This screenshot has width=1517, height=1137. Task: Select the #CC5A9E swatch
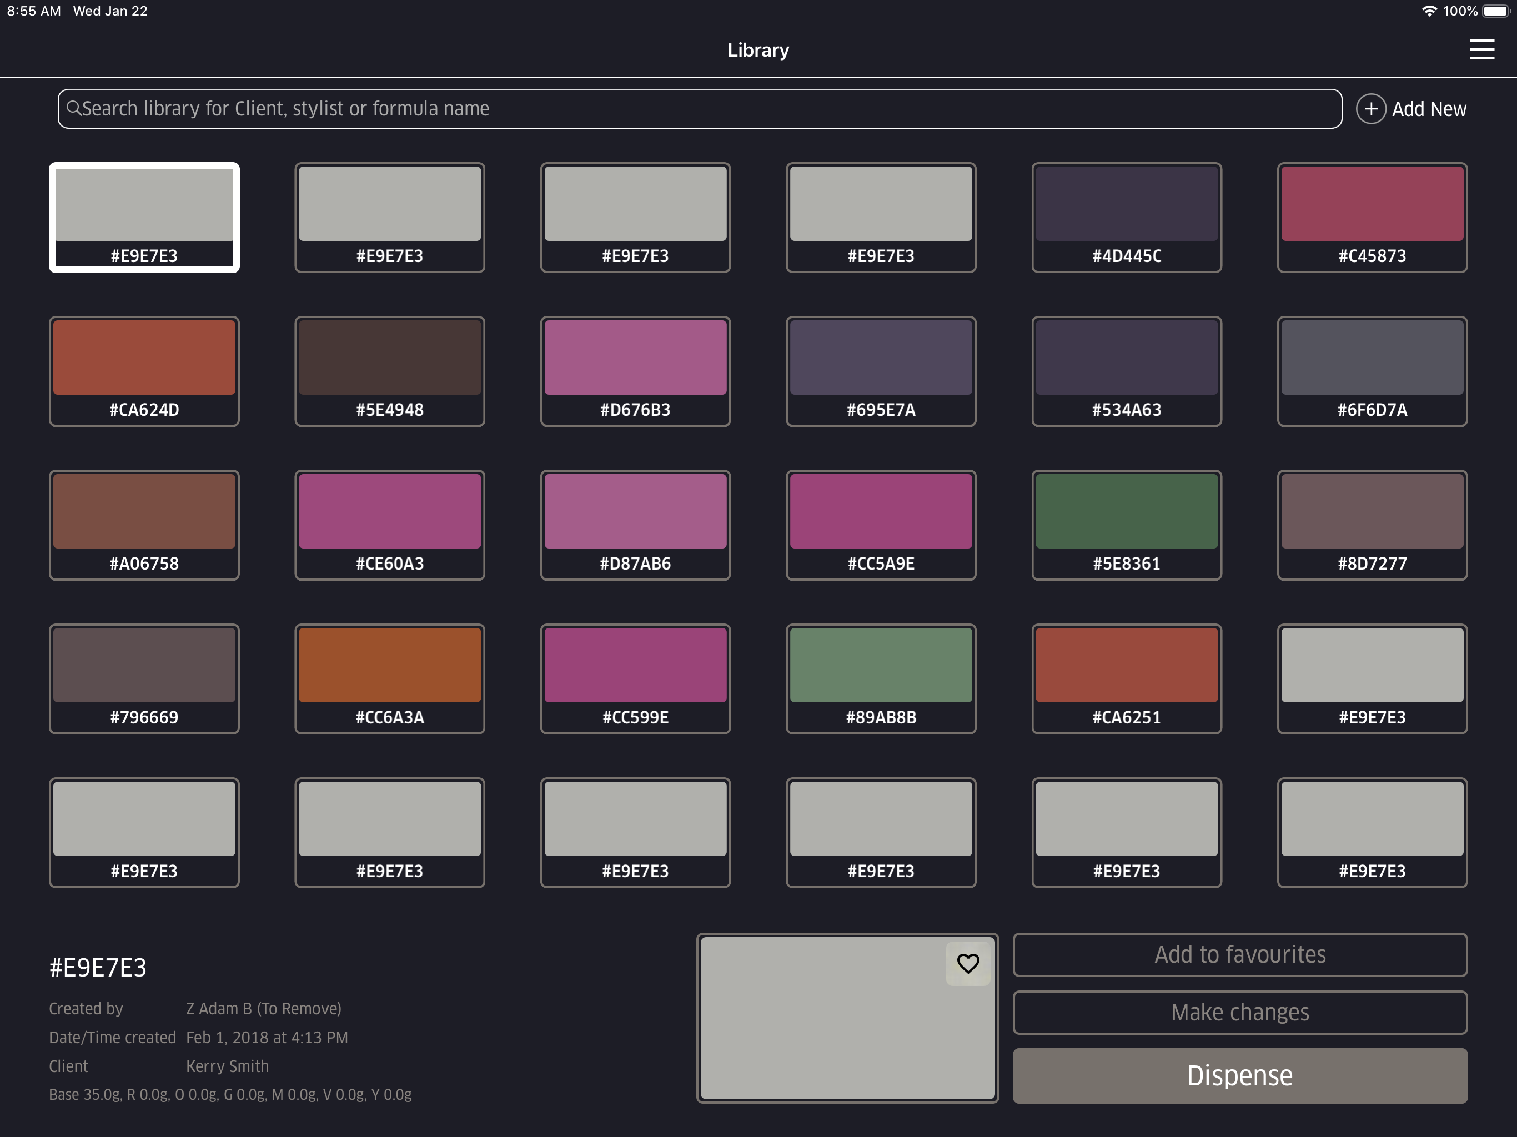[x=881, y=525]
